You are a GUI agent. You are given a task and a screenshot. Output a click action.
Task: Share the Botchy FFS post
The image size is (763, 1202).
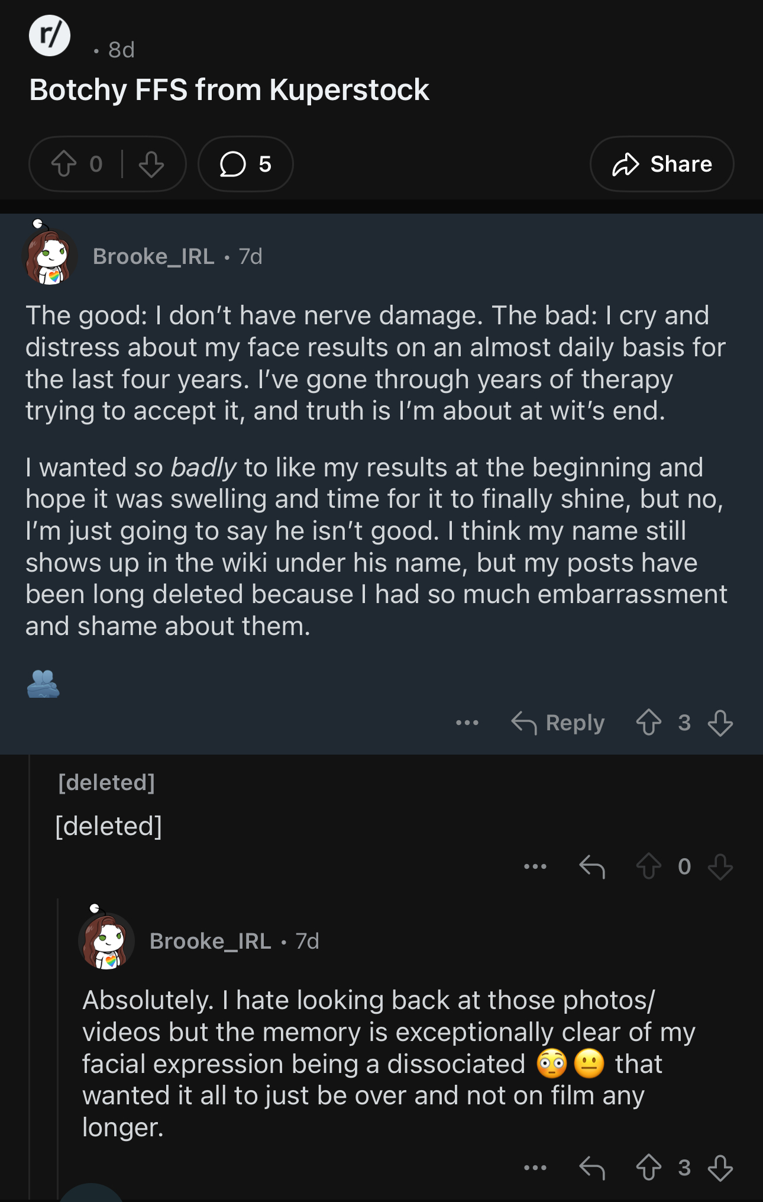pos(661,164)
